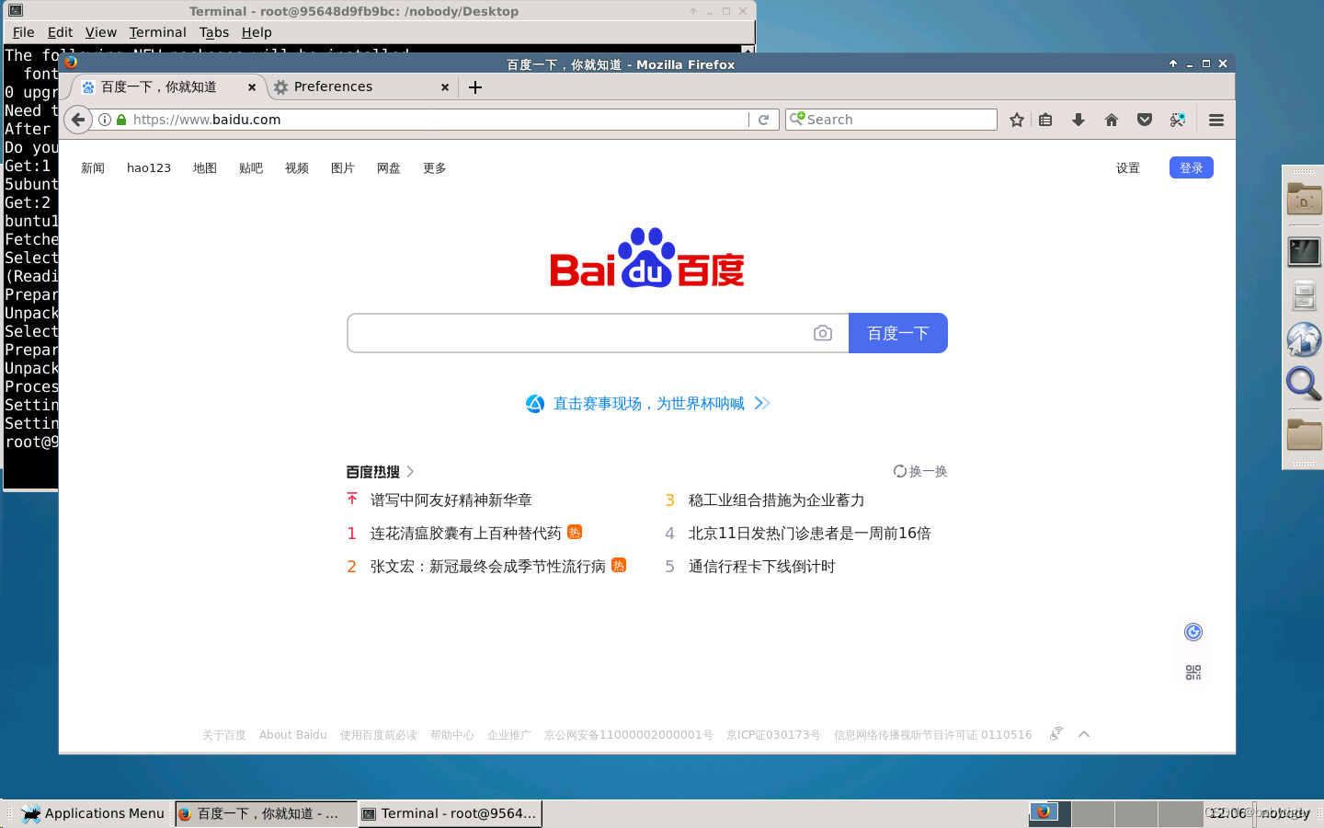Screen dimensions: 1324x828
Task: Click the reload page icon in Firefox
Action: (763, 120)
